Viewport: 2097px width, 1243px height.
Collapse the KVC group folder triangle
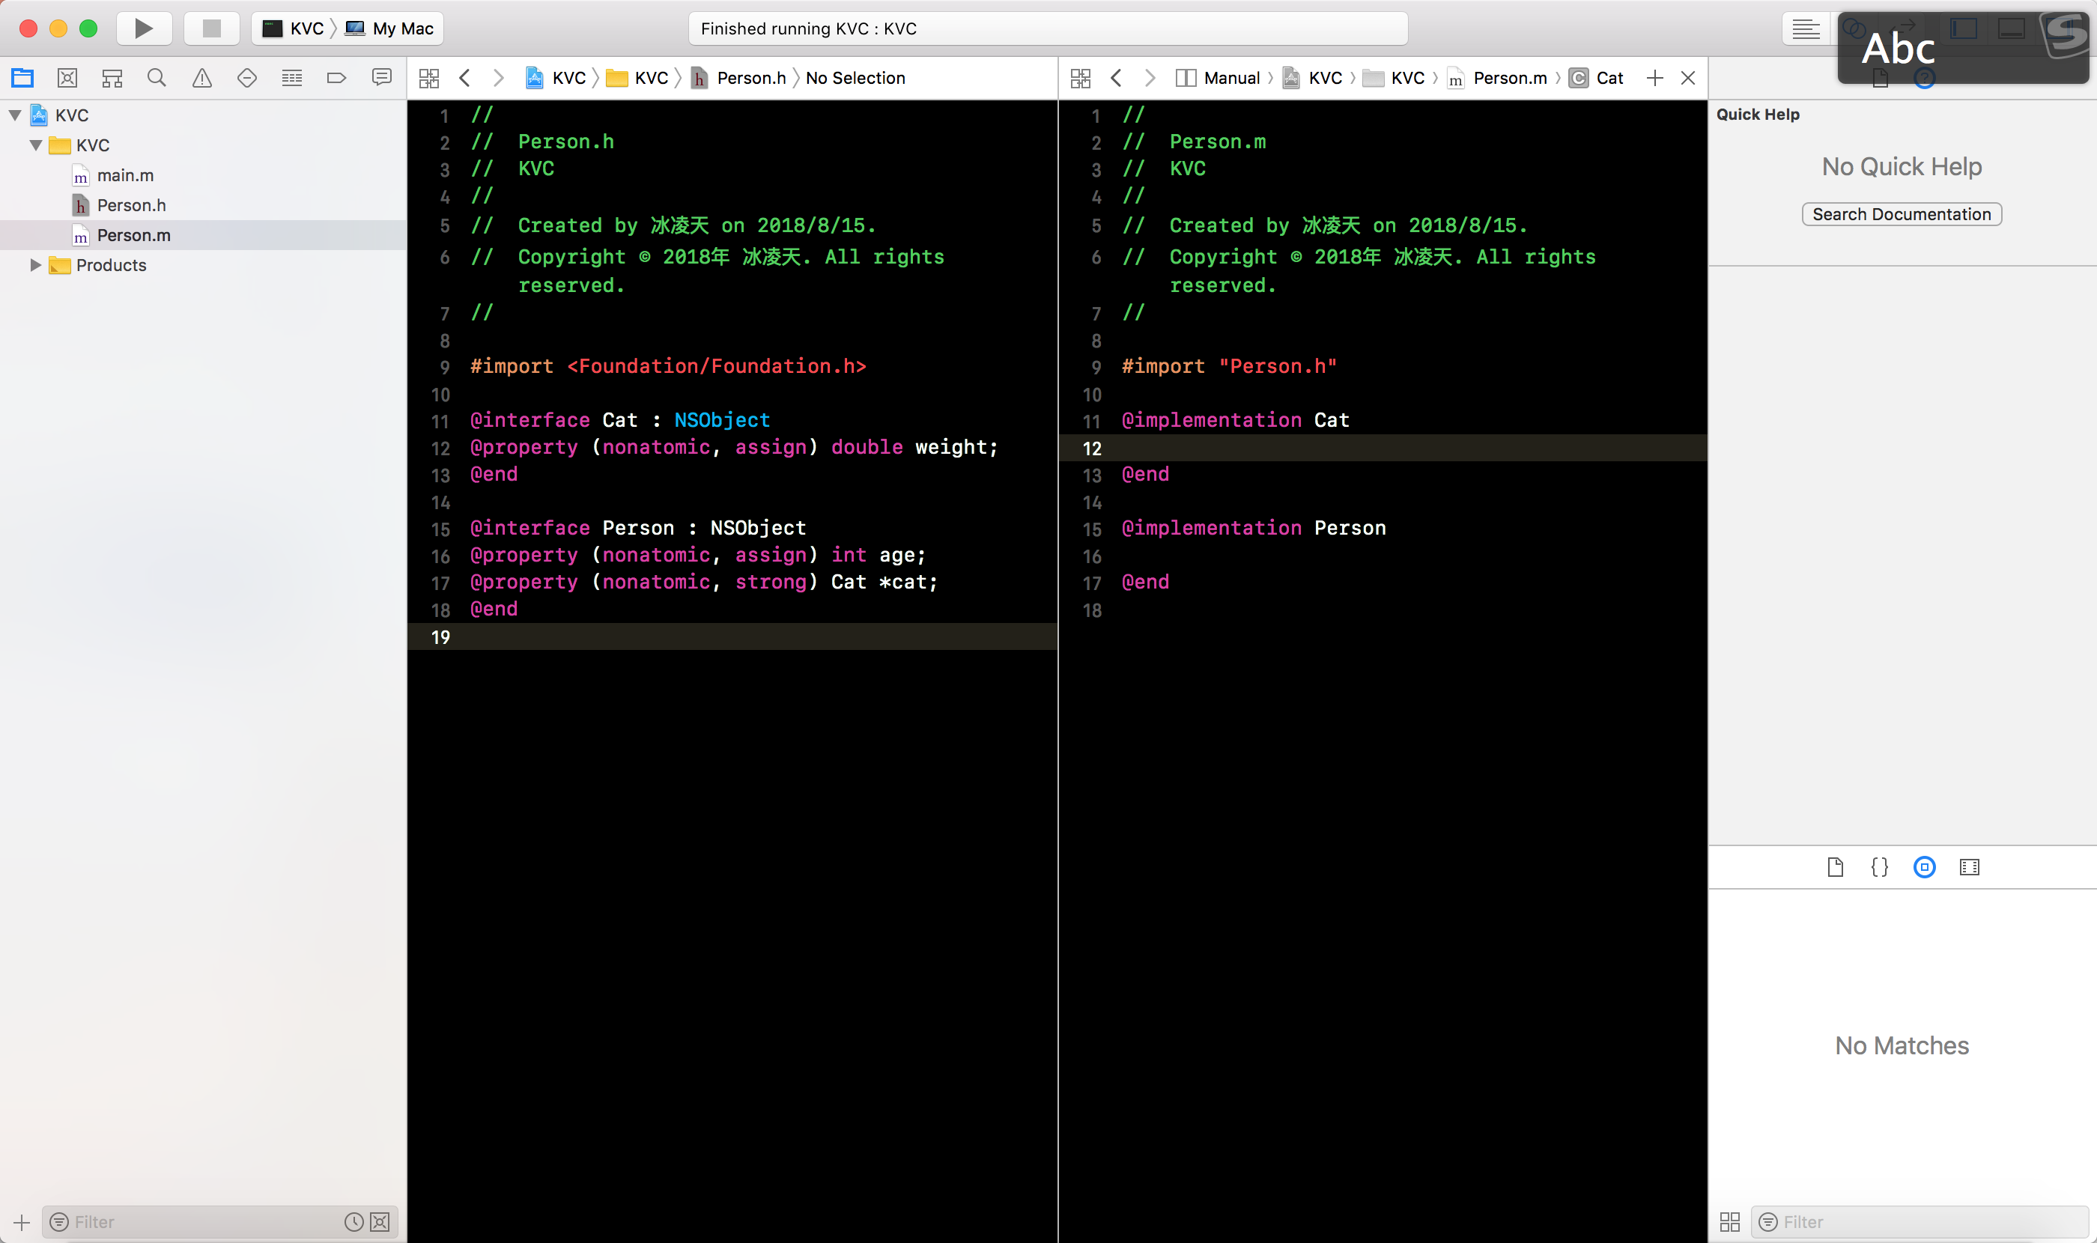pos(36,146)
